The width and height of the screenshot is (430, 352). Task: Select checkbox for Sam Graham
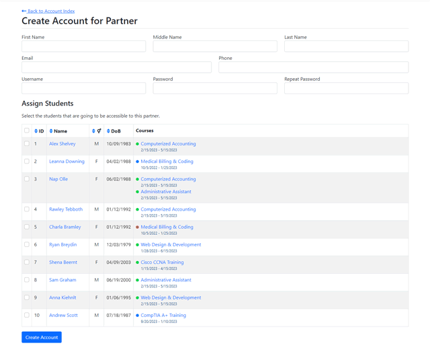27,280
